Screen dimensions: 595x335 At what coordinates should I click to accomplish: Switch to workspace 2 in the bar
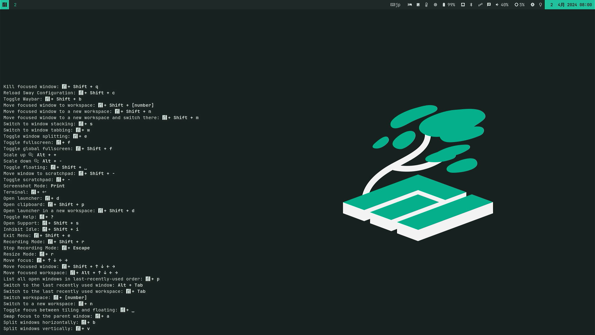pyautogui.click(x=15, y=5)
